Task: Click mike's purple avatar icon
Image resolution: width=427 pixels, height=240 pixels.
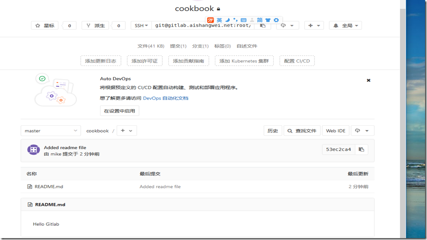Action: (x=33, y=150)
